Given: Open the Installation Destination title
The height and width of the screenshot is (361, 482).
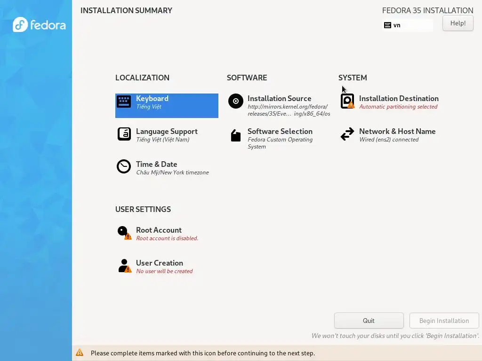Looking at the screenshot, I should click(399, 99).
